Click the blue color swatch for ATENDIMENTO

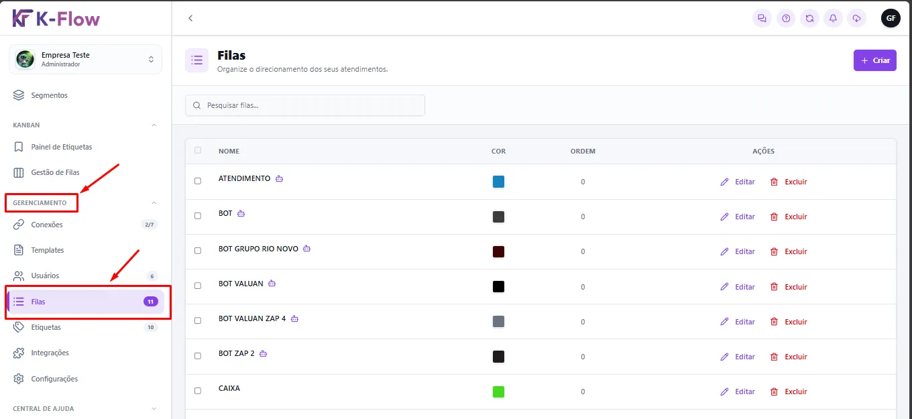point(498,182)
